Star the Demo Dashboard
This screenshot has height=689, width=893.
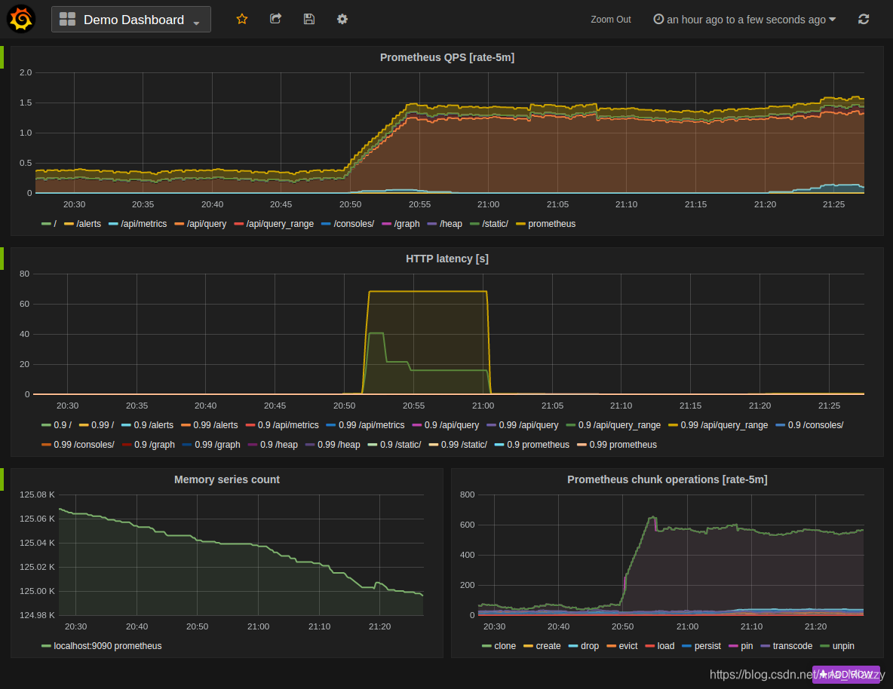pos(242,19)
